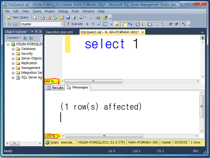Click the messages pane horizontal scrollbar

104,136
